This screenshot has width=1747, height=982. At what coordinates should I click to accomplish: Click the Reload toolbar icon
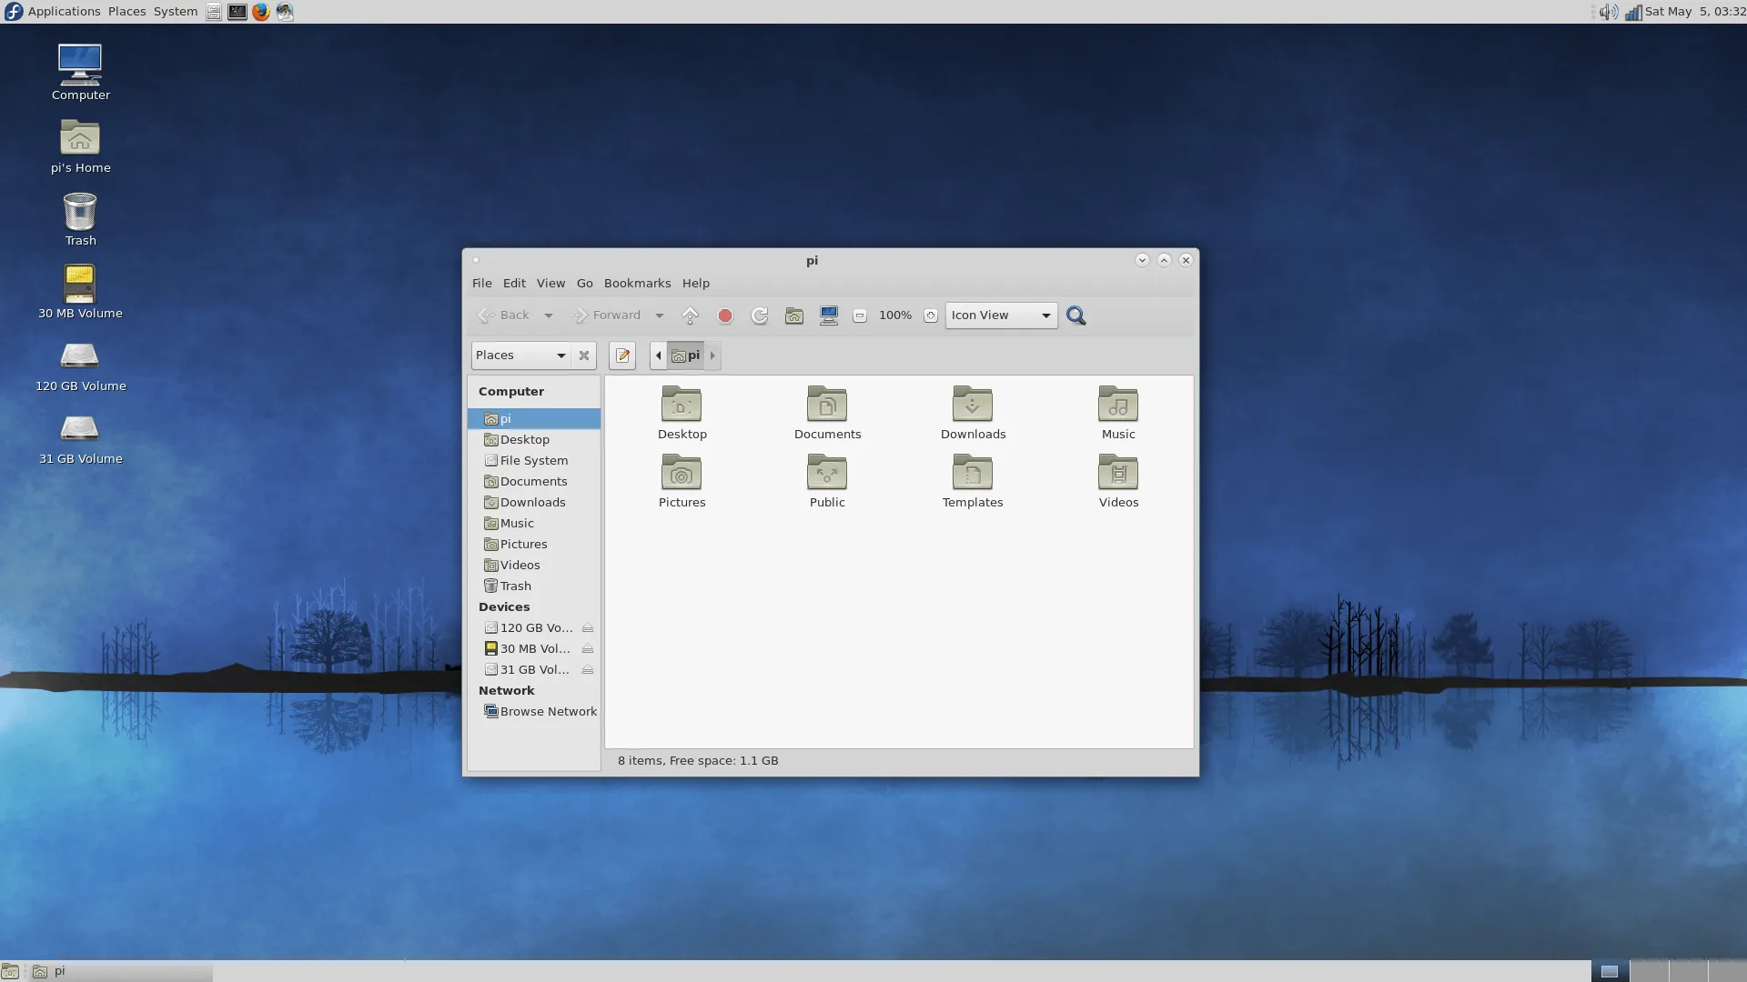click(x=759, y=316)
